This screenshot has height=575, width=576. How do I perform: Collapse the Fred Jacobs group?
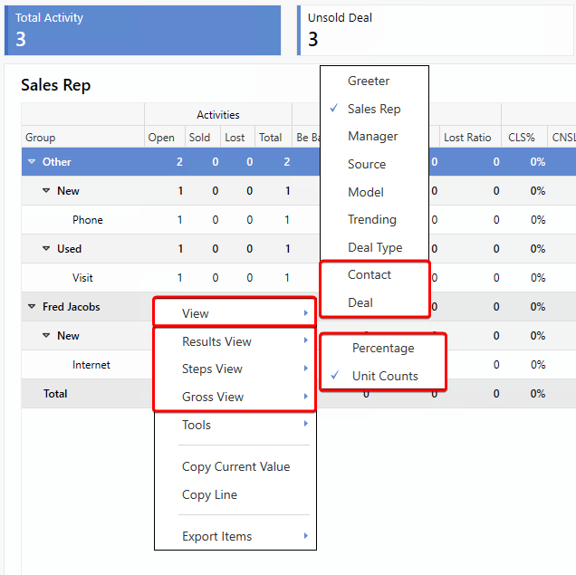click(32, 307)
